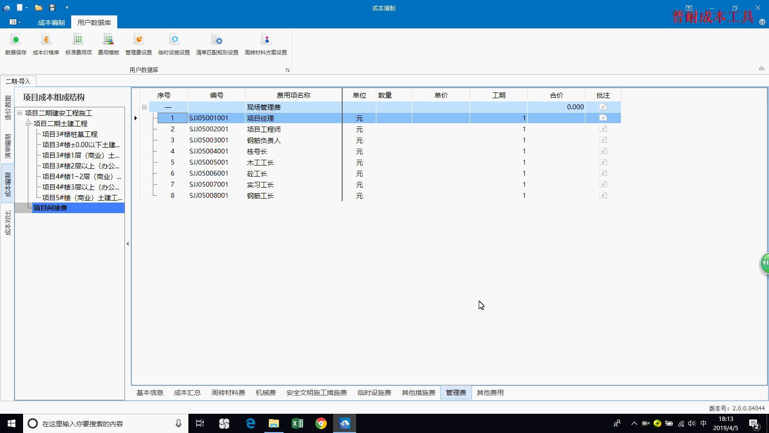Open the quick access customize dropdown arrow
This screenshot has height=433, width=769.
click(x=67, y=8)
